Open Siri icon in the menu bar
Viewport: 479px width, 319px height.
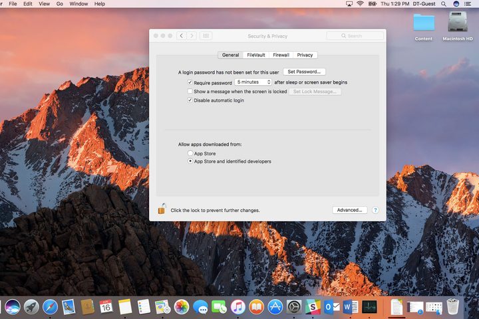(x=456, y=4)
